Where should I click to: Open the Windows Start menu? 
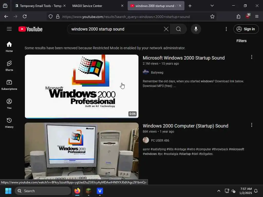[8, 191]
